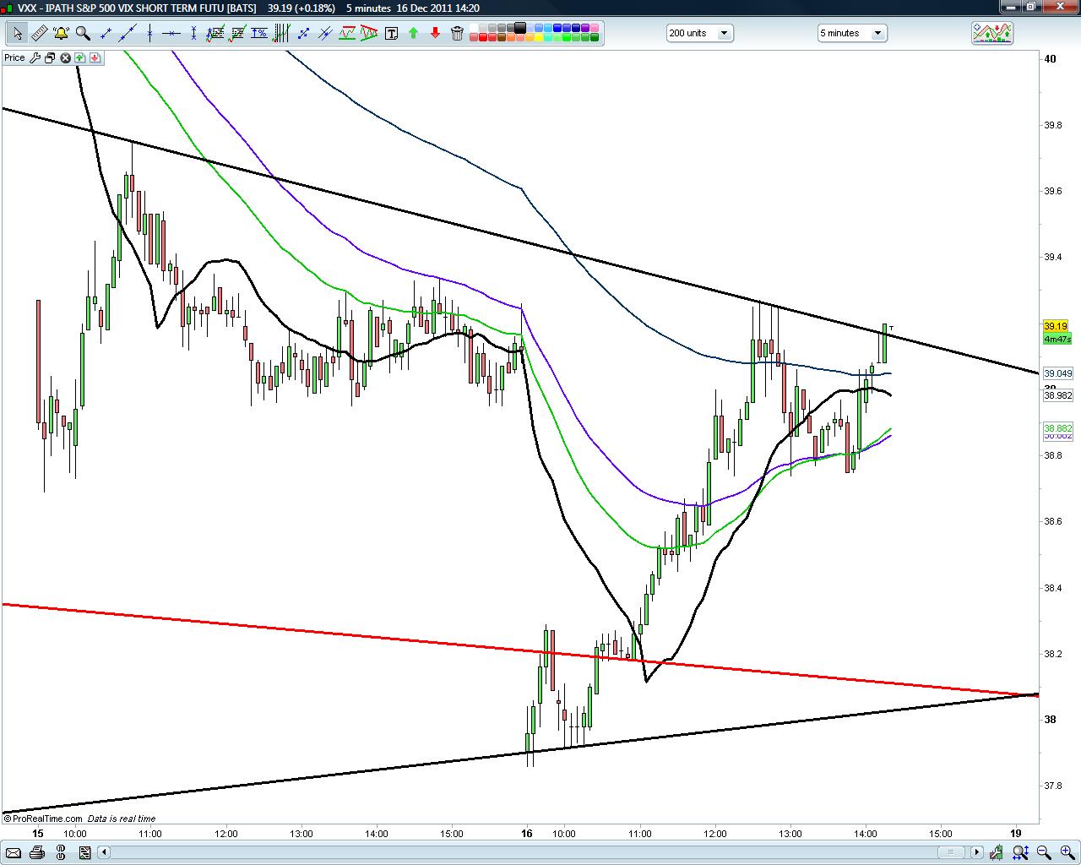The image size is (1081, 865).
Task: Restore down the chart window
Action: (x=1031, y=7)
